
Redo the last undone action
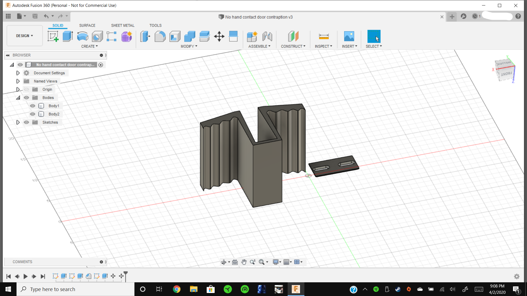coord(60,16)
